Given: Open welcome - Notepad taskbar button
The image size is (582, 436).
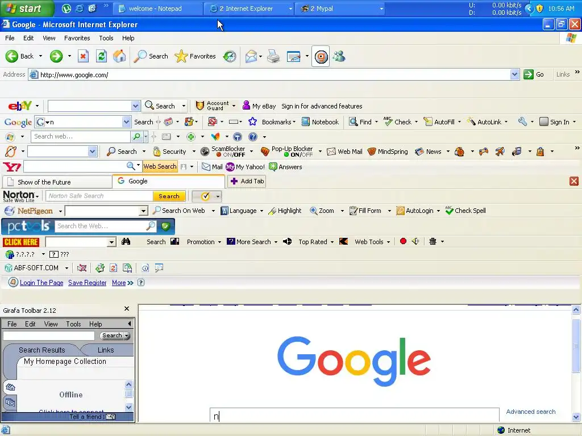Looking at the screenshot, I should 158,8.
